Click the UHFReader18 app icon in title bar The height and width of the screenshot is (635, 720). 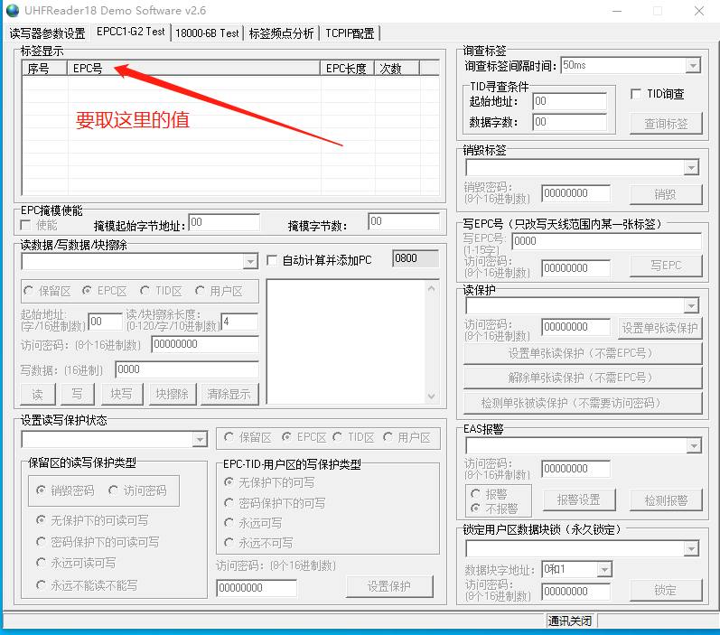pos(13,11)
